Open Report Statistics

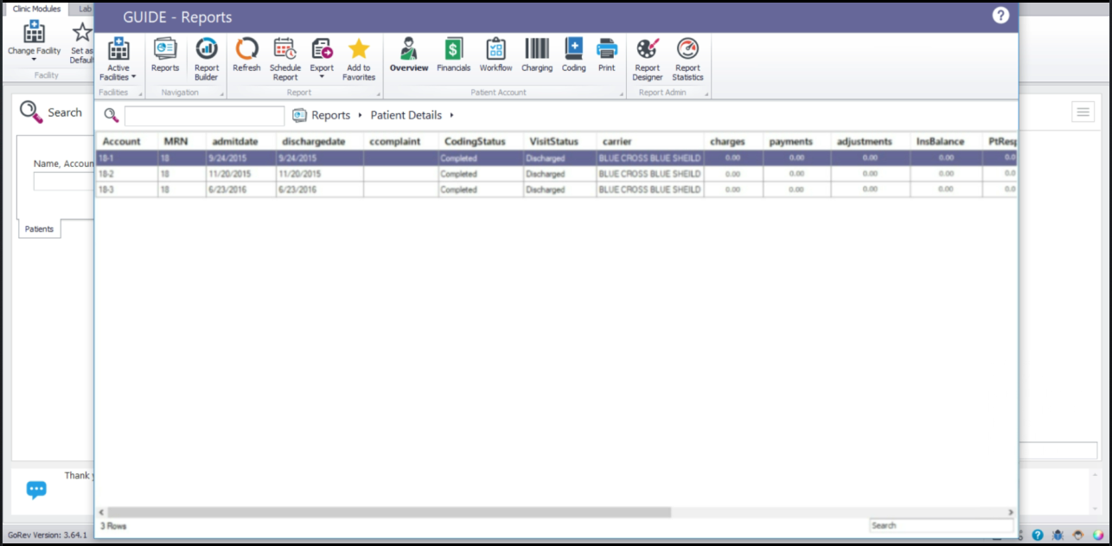click(x=687, y=60)
